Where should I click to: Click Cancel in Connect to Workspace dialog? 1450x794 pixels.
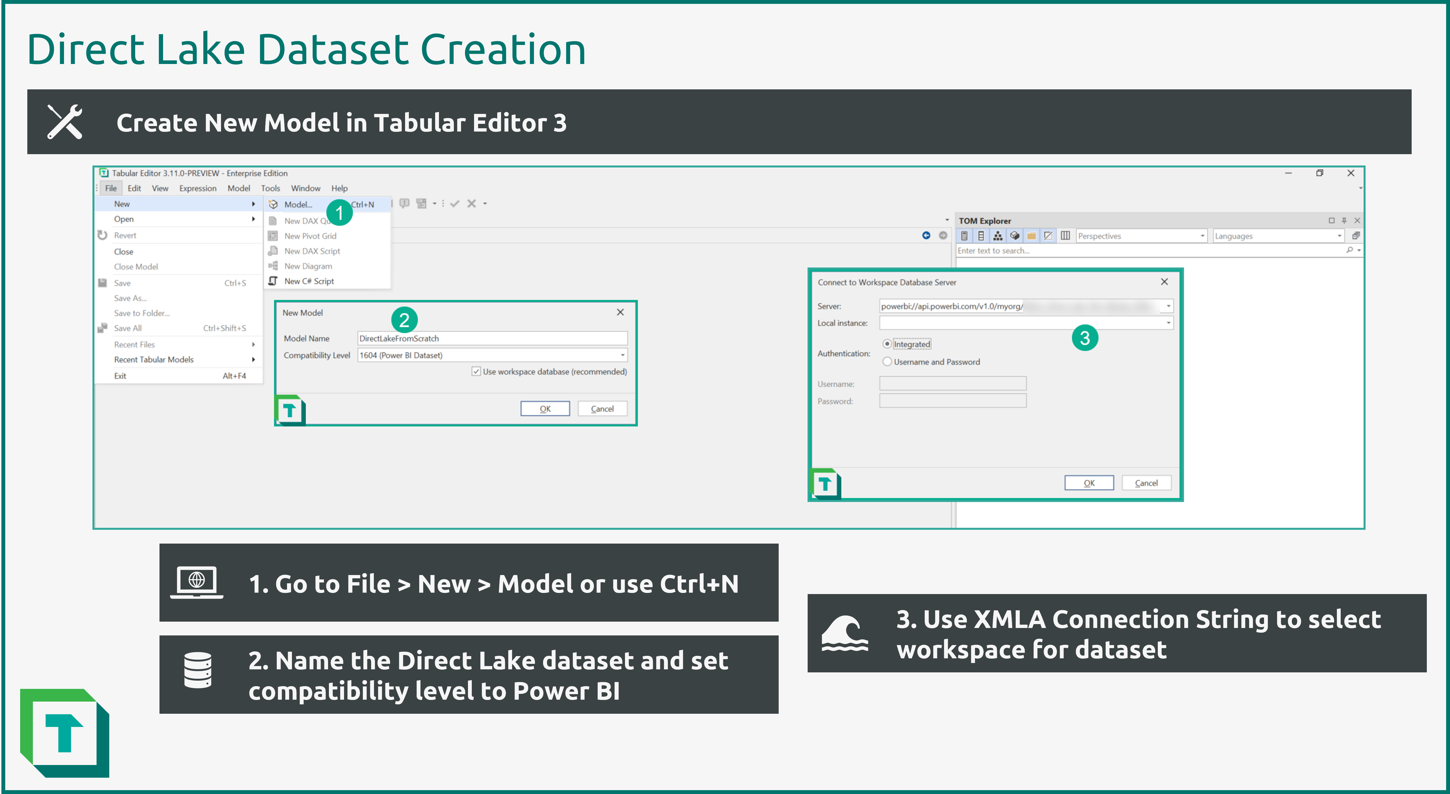coord(1146,482)
